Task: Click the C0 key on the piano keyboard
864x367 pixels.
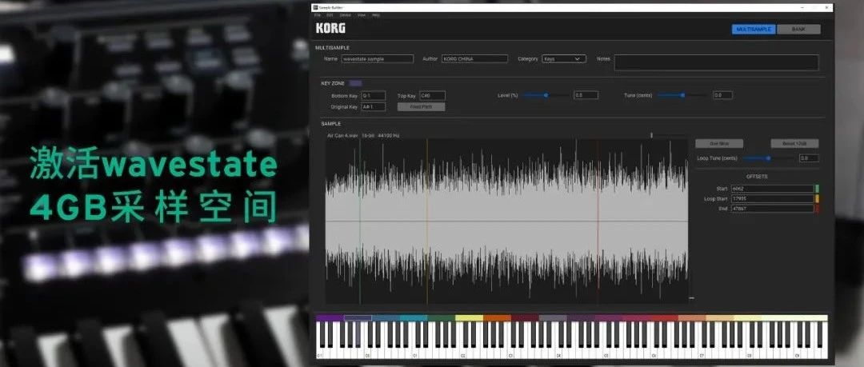Action: click(x=369, y=353)
